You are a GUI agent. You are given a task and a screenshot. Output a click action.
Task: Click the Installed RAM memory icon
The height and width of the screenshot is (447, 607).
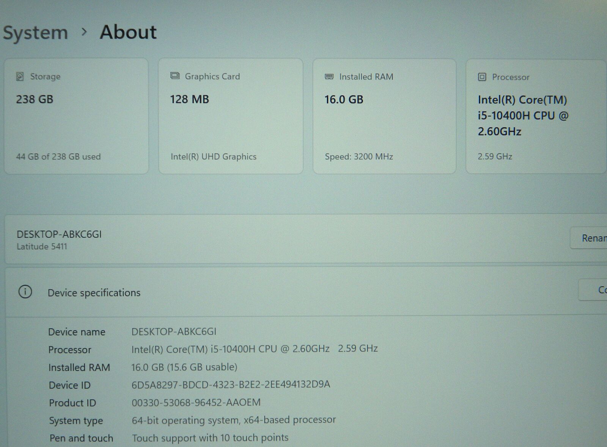329,77
